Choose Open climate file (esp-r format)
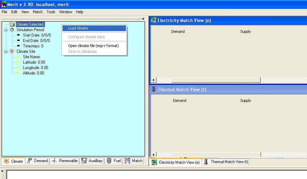 (x=93, y=46)
